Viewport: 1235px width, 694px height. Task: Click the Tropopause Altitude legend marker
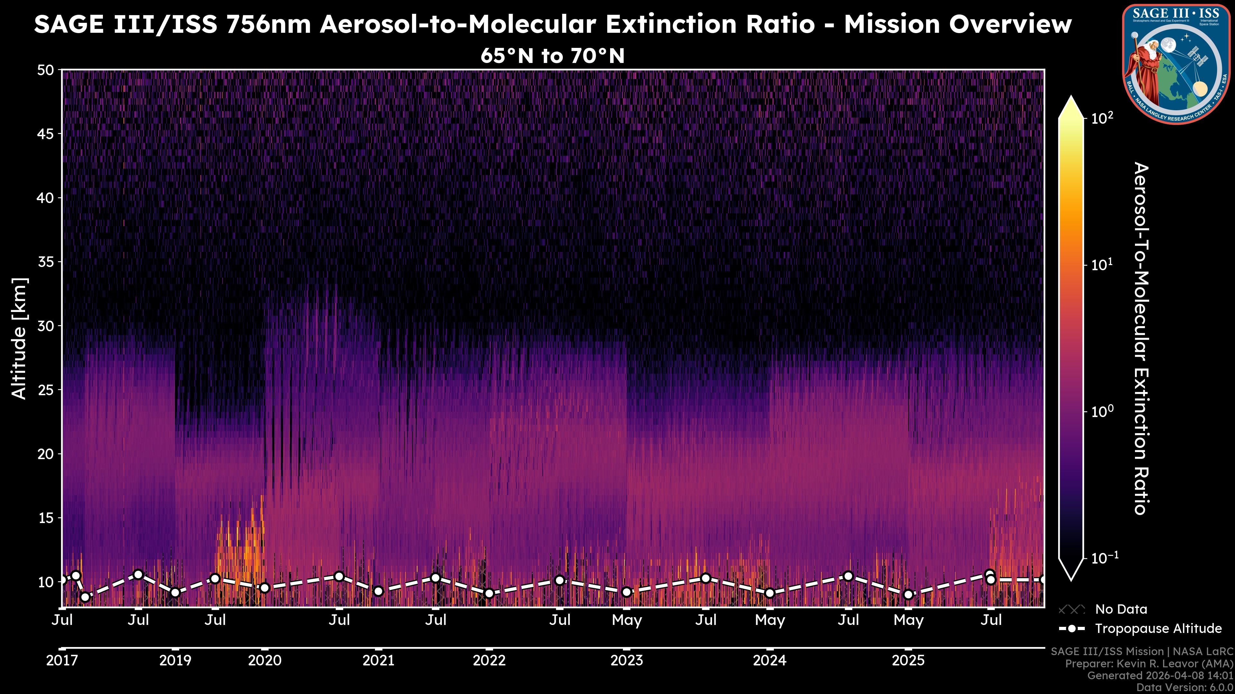point(1072,628)
